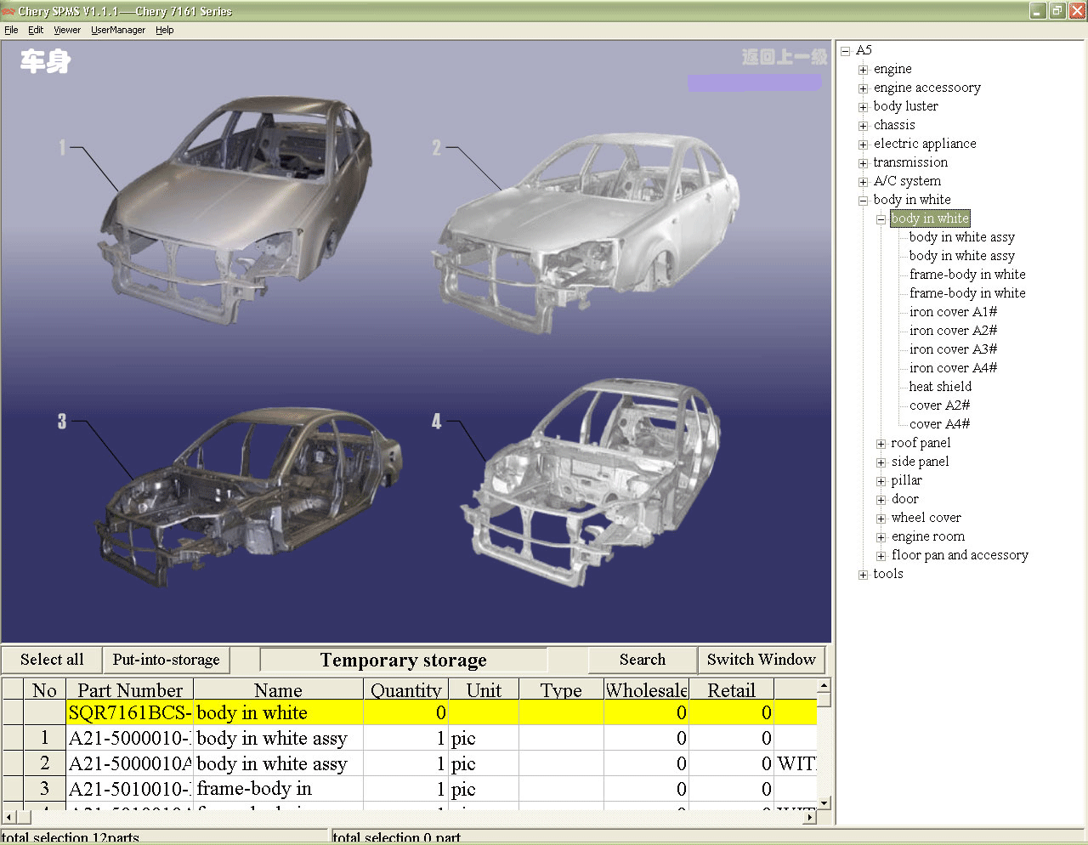Select iron cover A1# in tree
The image size is (1088, 845).
tap(953, 312)
